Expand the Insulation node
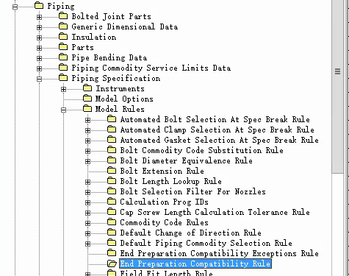This screenshot has height=276, width=349. [x=39, y=38]
